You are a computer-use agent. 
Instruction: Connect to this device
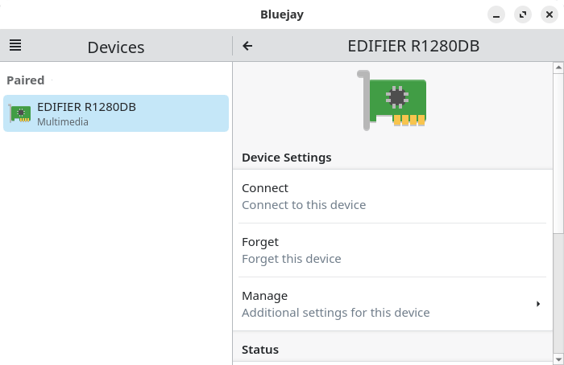[x=392, y=196]
